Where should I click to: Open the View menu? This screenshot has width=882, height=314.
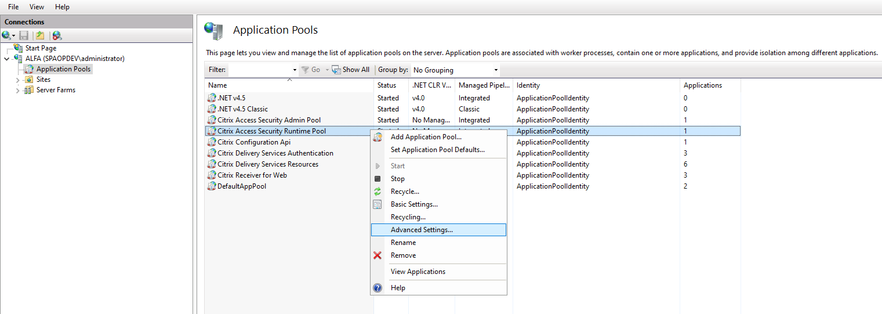click(37, 7)
